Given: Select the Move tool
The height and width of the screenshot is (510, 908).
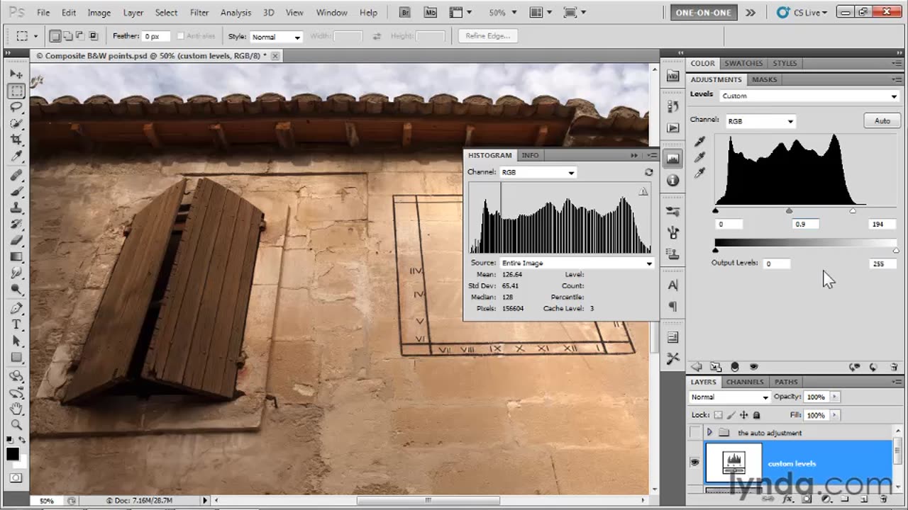Looking at the screenshot, I should point(16,74).
